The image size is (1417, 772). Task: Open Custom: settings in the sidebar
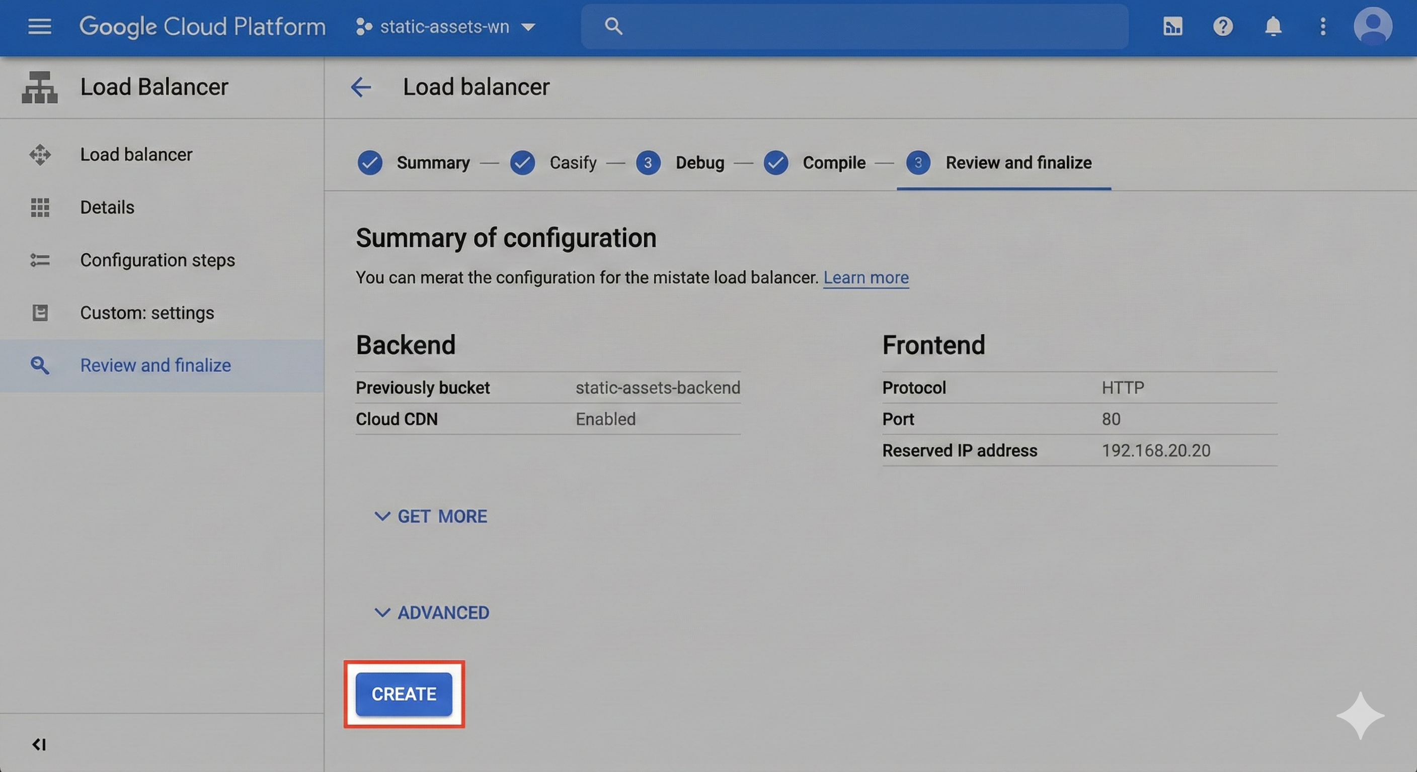coord(147,313)
